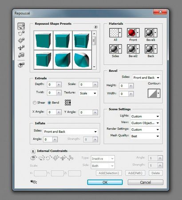Pick the mesh scale tool icon
The width and height of the screenshot is (182, 200).
click(21, 55)
